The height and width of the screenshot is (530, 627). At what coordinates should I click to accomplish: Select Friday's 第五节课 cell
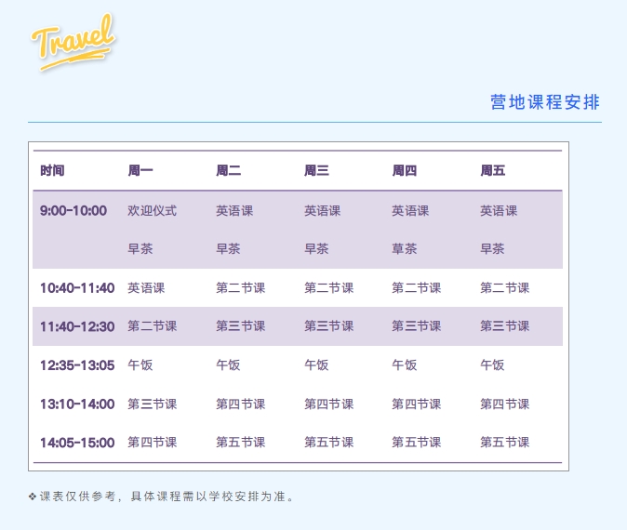pyautogui.click(x=504, y=443)
